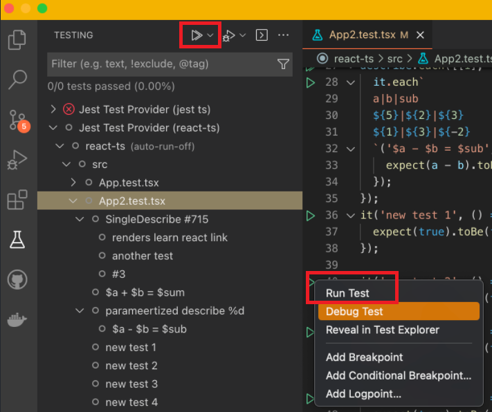
Task: Choose Add Logpoint... from context menu
Action: tap(399, 394)
